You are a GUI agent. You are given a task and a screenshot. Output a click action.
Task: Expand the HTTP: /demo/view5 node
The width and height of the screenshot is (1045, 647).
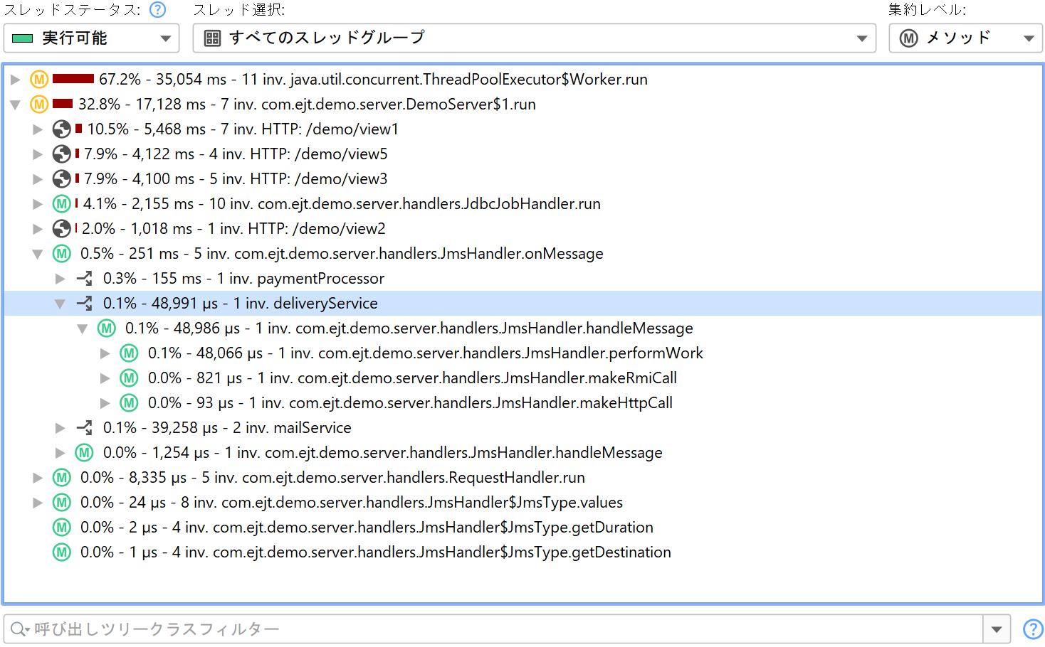38,154
